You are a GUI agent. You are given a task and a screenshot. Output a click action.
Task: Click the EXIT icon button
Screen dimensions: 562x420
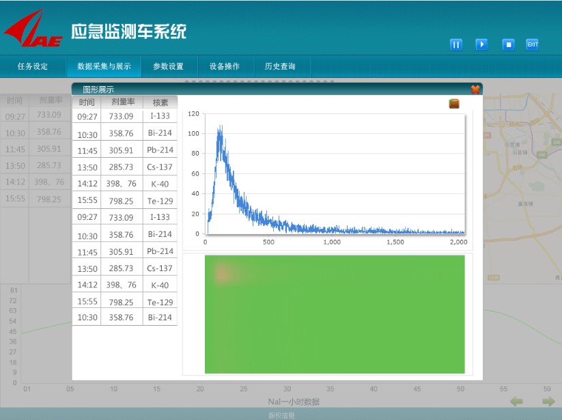[533, 44]
